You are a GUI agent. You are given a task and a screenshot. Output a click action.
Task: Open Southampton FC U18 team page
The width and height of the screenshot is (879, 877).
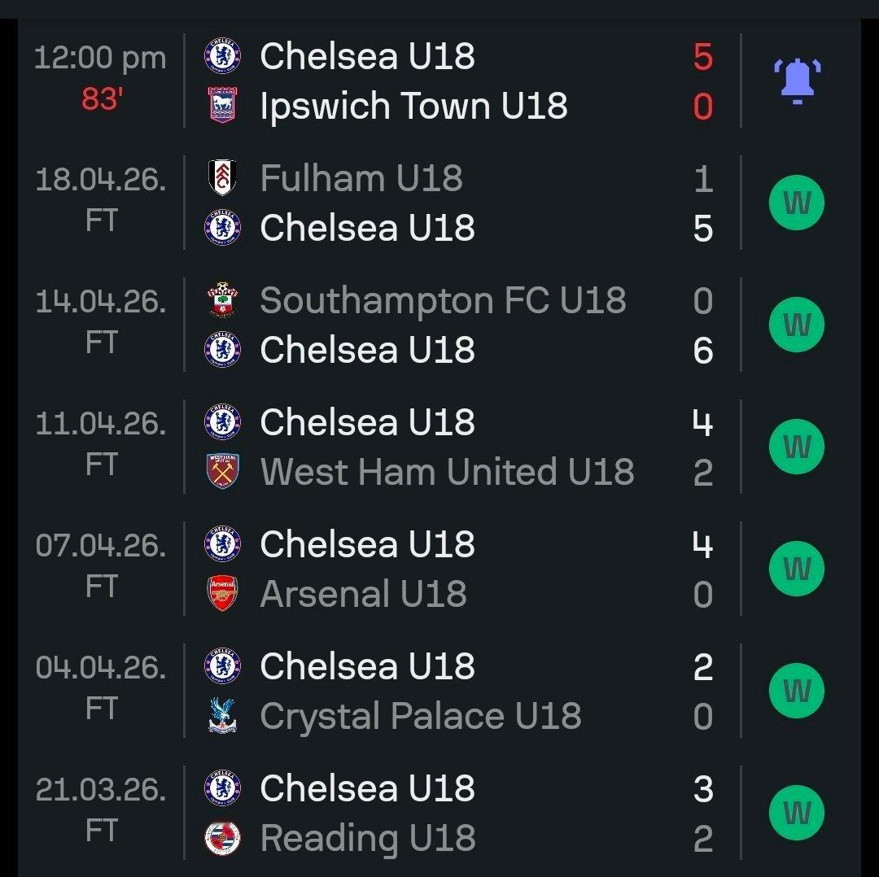[x=443, y=301]
